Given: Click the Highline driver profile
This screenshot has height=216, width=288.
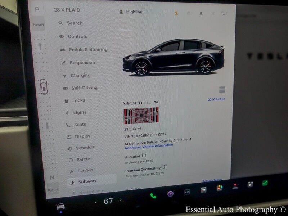Looking at the screenshot, I should click(x=131, y=12).
